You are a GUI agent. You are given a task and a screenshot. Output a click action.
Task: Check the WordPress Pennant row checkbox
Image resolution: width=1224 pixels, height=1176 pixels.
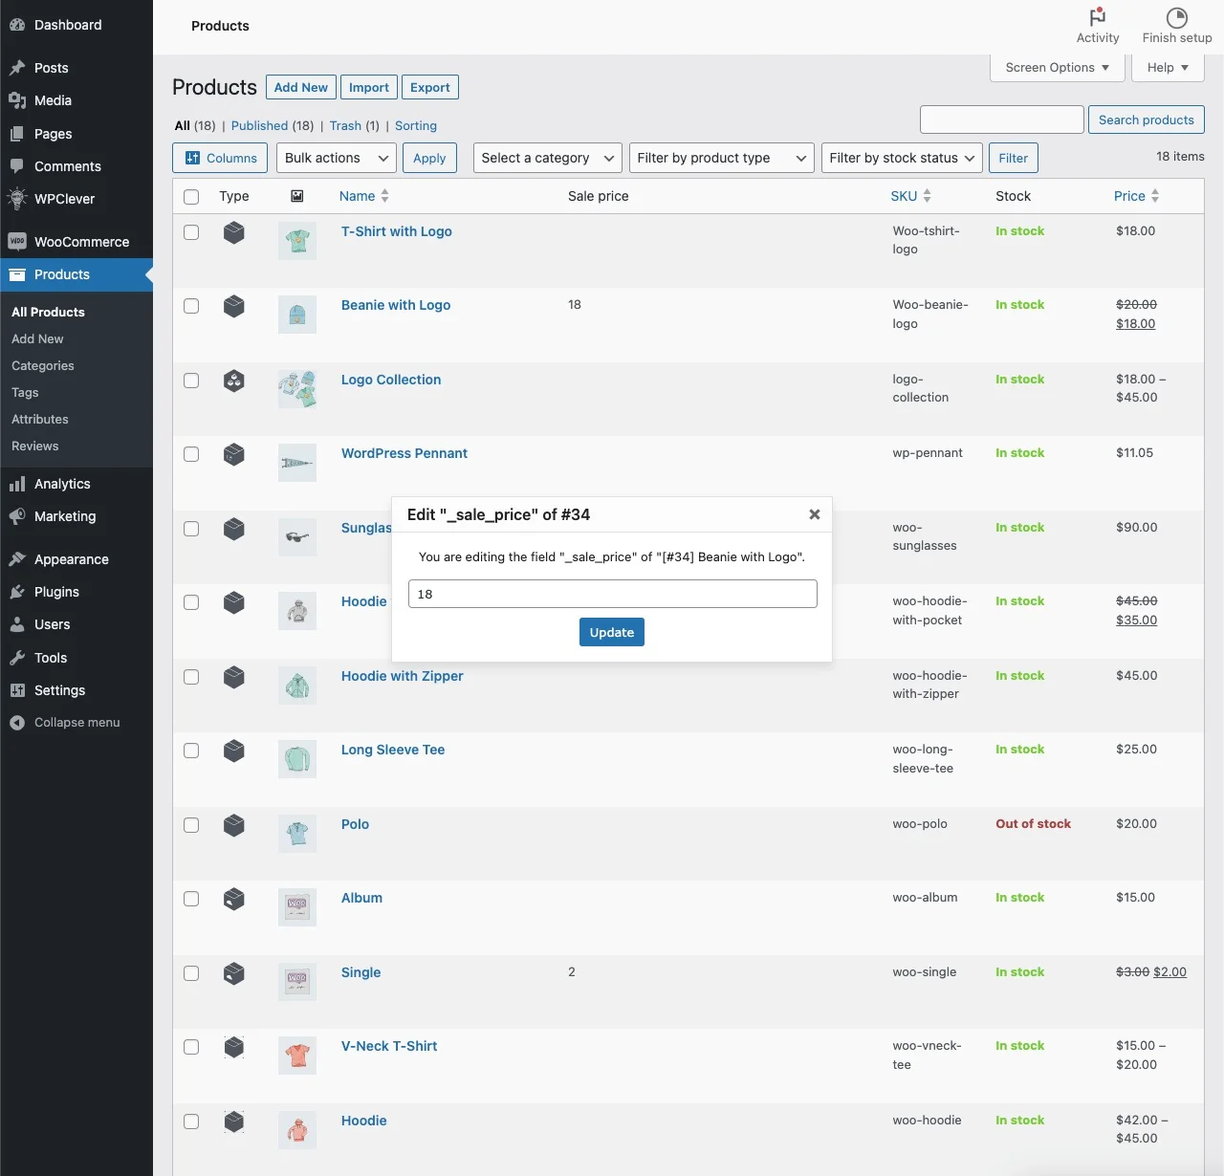tap(191, 454)
